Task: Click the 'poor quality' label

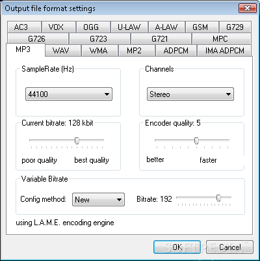Action: click(x=39, y=160)
